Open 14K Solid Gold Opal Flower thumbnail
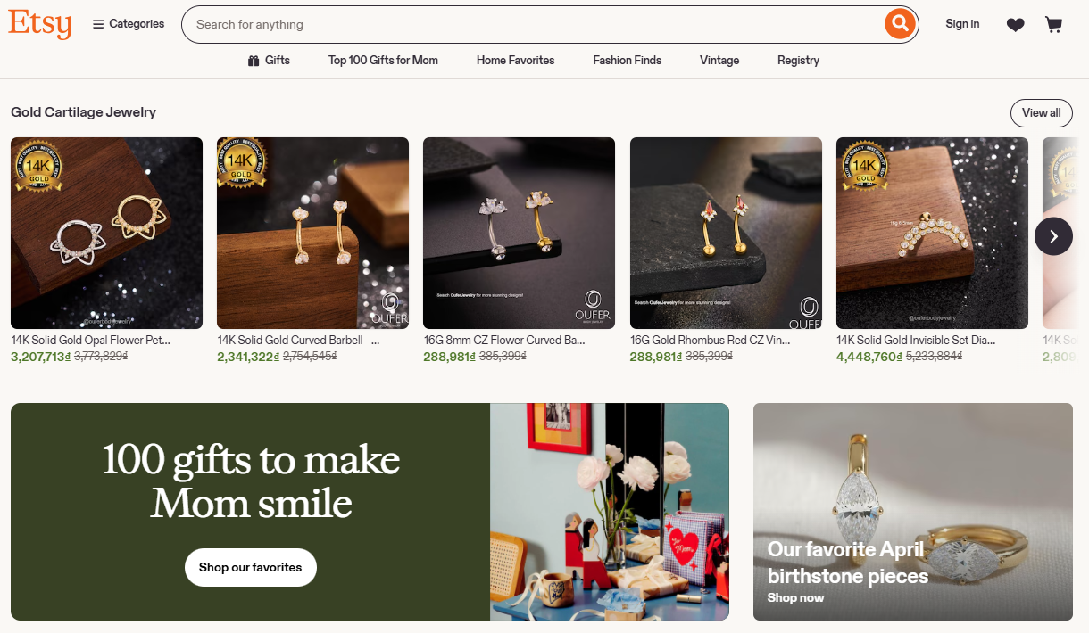The width and height of the screenshot is (1089, 633). click(x=106, y=233)
